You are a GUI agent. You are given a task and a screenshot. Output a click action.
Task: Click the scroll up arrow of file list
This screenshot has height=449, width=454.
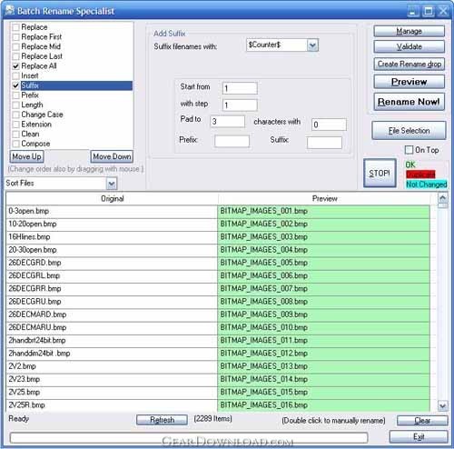pos(443,198)
